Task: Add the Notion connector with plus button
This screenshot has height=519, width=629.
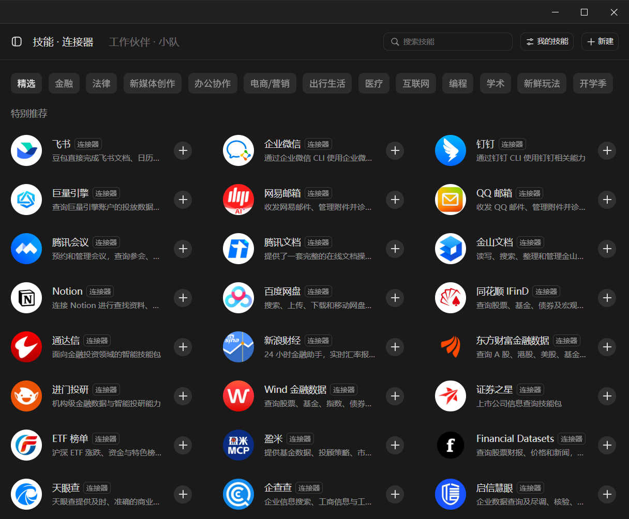Action: click(183, 298)
